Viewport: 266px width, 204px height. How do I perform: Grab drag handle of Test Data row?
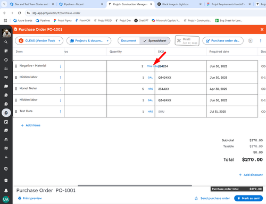click(16, 111)
